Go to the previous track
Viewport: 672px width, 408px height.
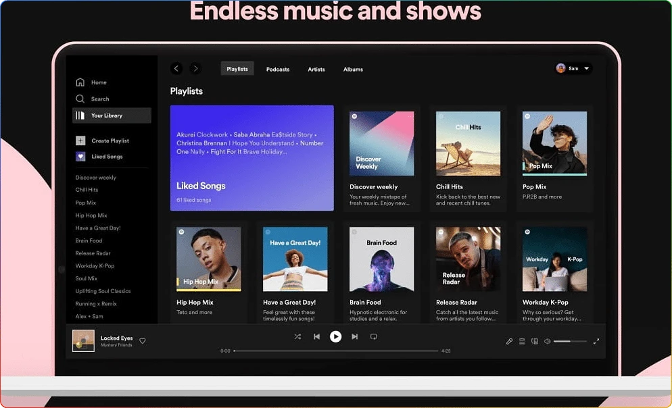[316, 336]
